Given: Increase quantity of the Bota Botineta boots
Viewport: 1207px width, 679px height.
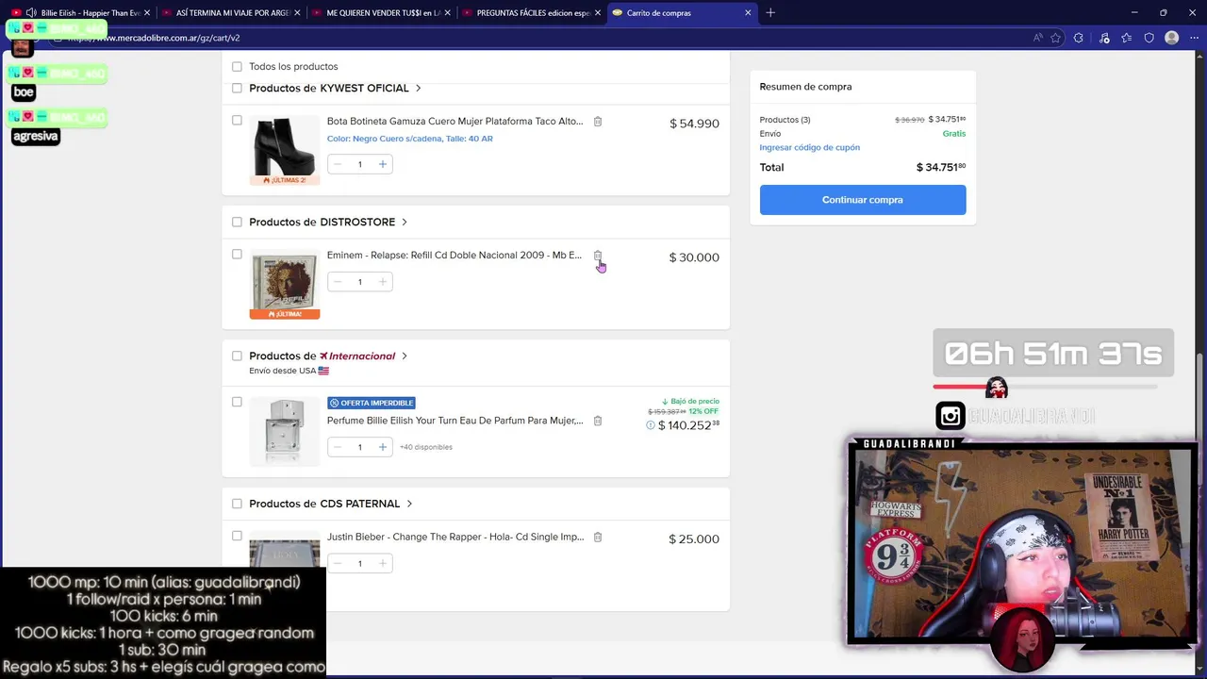Looking at the screenshot, I should [382, 164].
